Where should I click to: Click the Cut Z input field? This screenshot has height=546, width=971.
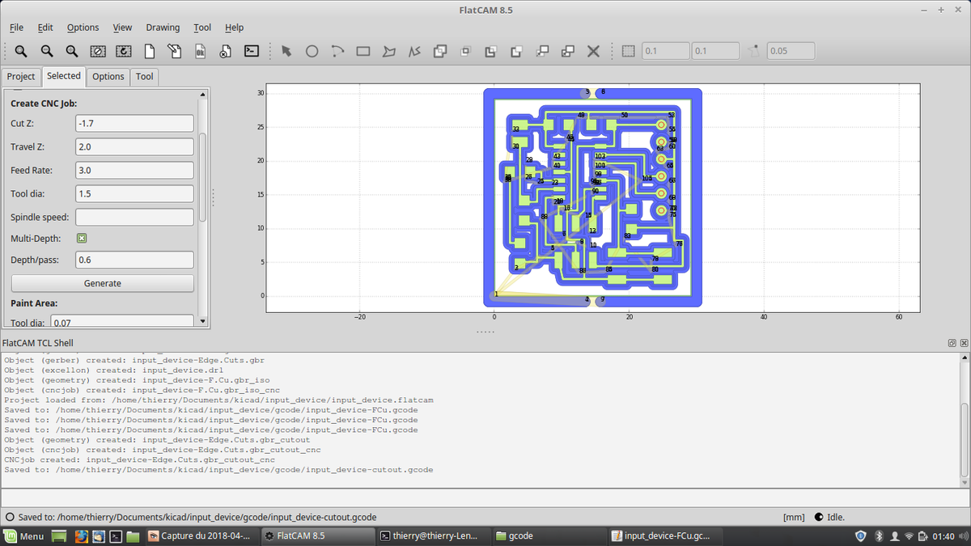pos(134,123)
